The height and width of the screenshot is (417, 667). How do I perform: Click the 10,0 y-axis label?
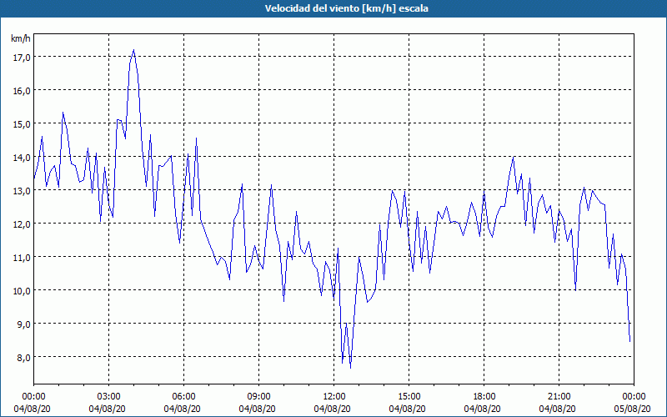22,290
